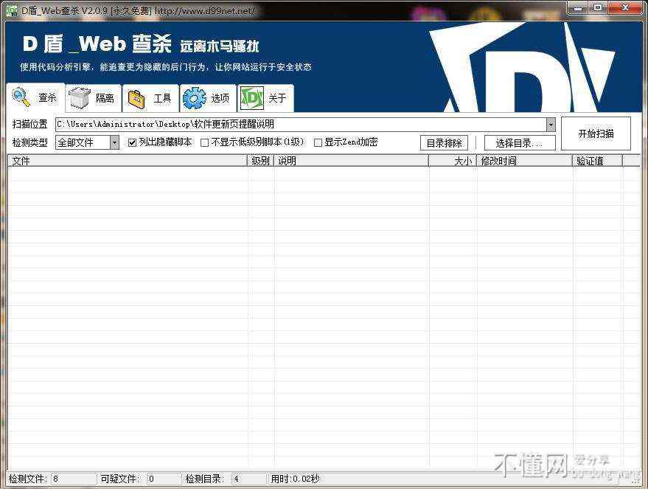Click the 目录排除 button
The width and height of the screenshot is (648, 489).
click(x=445, y=143)
